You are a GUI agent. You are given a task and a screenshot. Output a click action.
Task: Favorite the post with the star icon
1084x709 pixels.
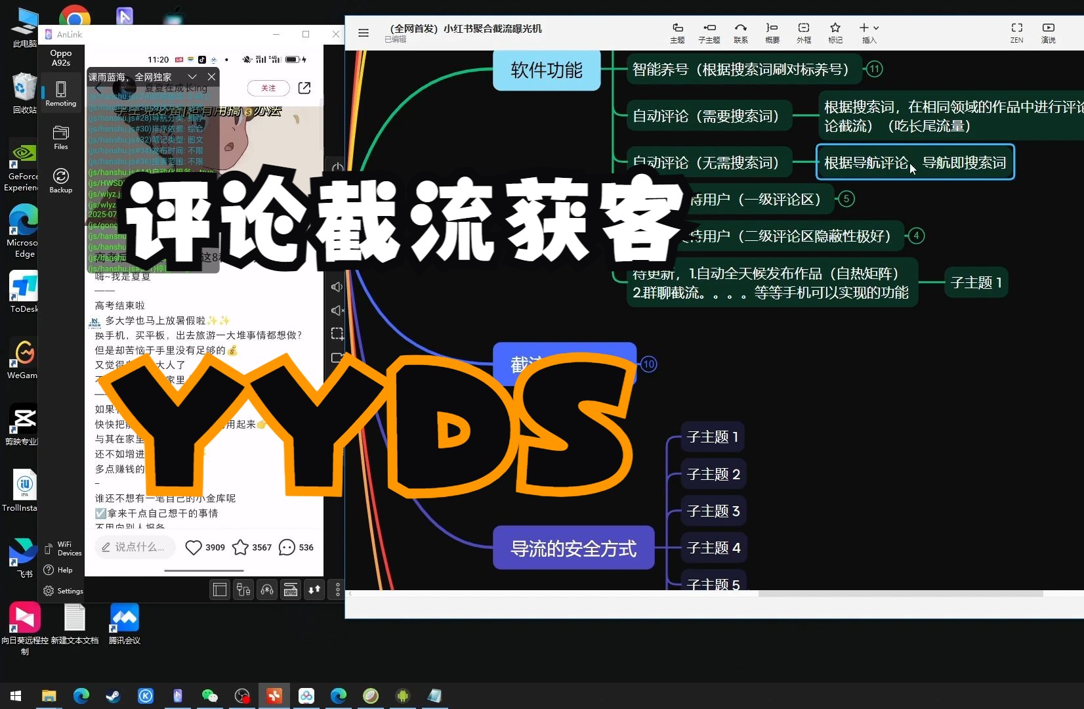pyautogui.click(x=241, y=547)
